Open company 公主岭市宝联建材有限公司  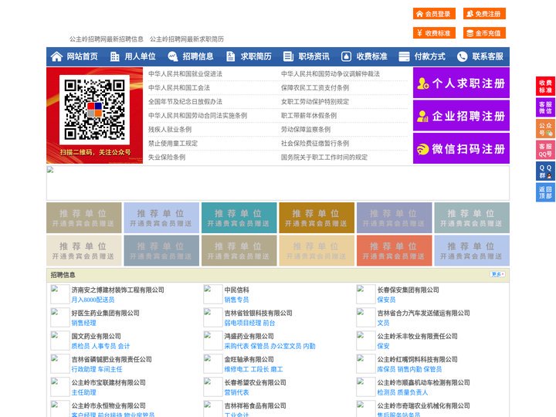(x=109, y=382)
